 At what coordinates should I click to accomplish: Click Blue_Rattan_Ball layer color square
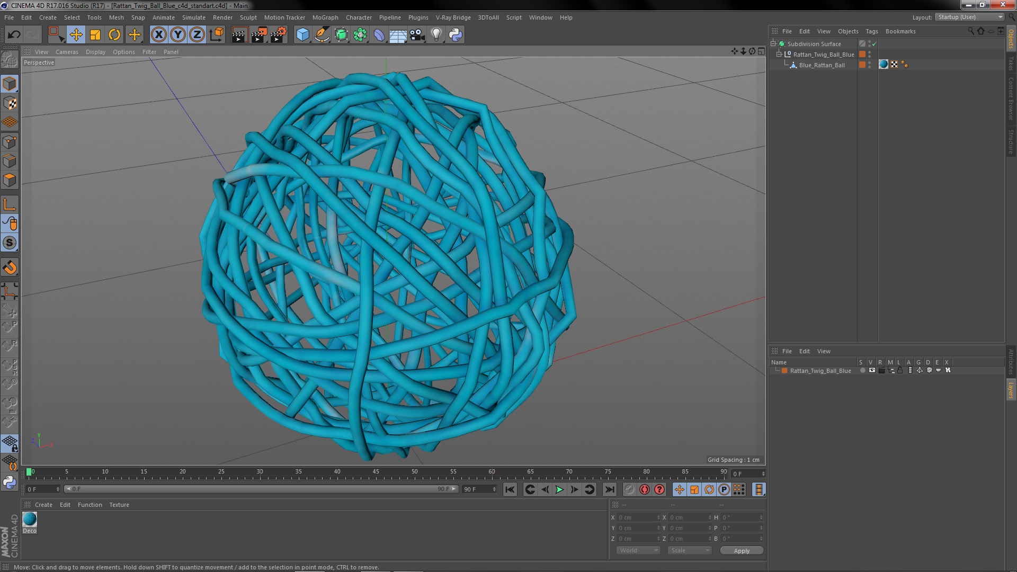(862, 65)
